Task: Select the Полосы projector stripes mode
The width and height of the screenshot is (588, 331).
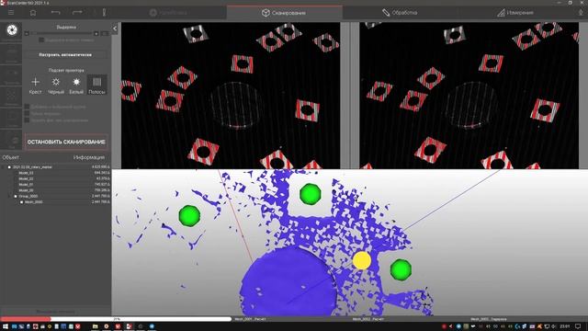Action: tap(96, 86)
